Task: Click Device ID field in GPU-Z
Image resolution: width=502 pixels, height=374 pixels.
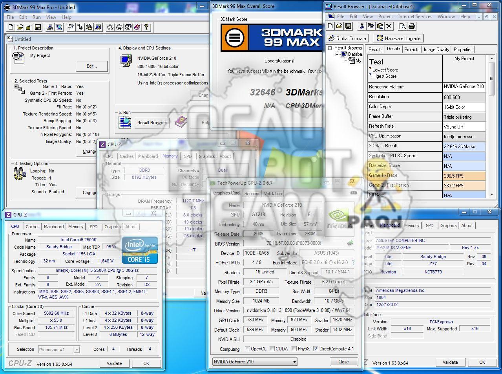Action: point(257,253)
